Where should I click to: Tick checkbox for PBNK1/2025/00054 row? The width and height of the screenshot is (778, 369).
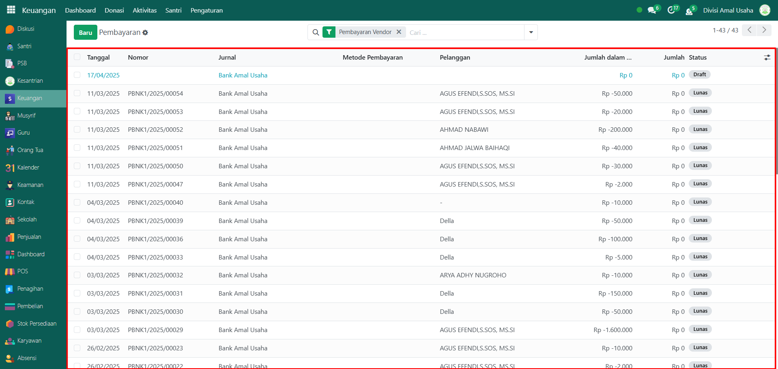point(77,93)
